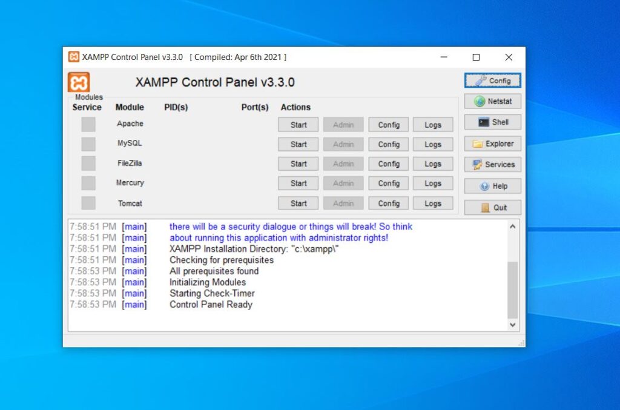The height and width of the screenshot is (410, 620).
Task: Click the Tomcat module name
Action: 130,203
